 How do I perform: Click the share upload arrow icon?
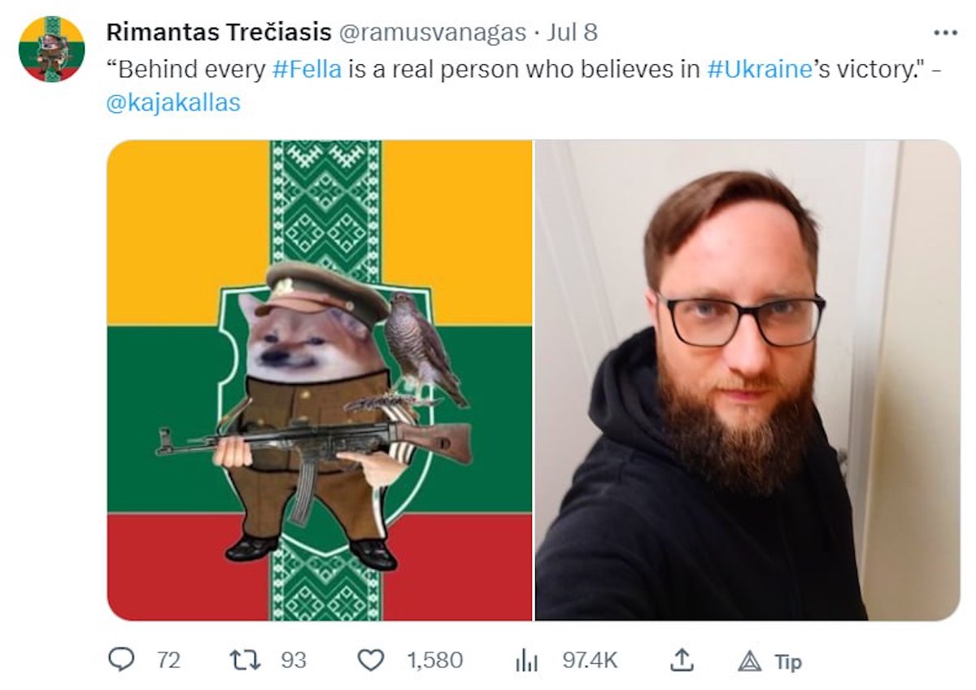(x=680, y=660)
